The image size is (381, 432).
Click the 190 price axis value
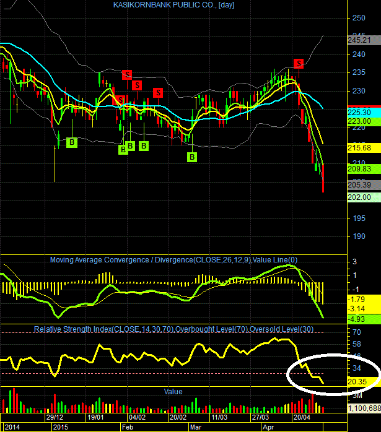point(359,236)
